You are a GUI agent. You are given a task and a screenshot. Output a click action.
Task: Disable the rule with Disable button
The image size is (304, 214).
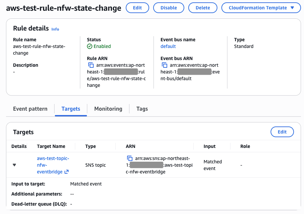(x=169, y=8)
